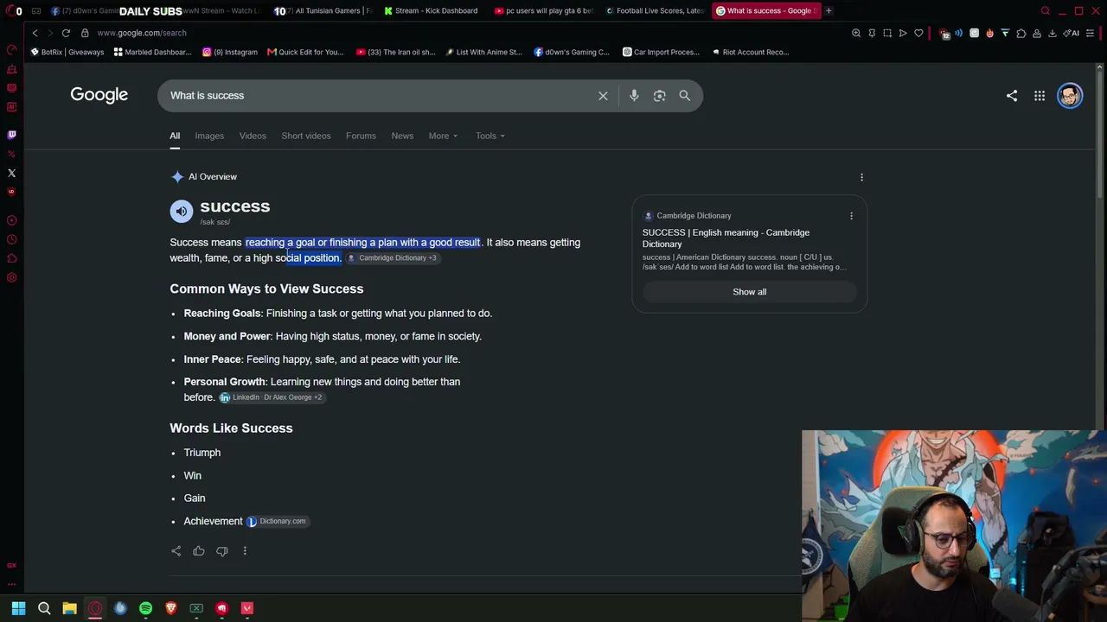
Task: Open the snapshot tool in address bar
Action: [x=887, y=33]
